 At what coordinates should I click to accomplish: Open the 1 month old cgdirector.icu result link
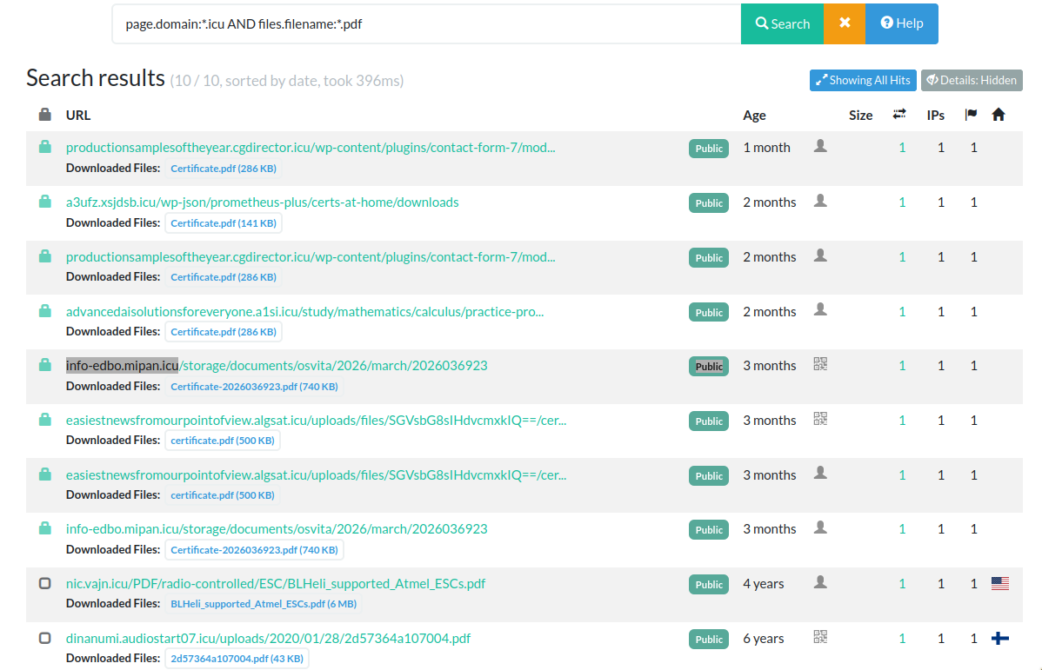point(311,148)
